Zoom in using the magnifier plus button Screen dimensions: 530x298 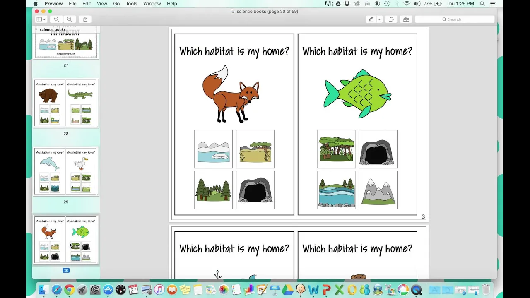point(70,19)
